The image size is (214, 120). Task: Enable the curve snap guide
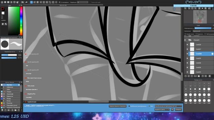coord(50,2)
